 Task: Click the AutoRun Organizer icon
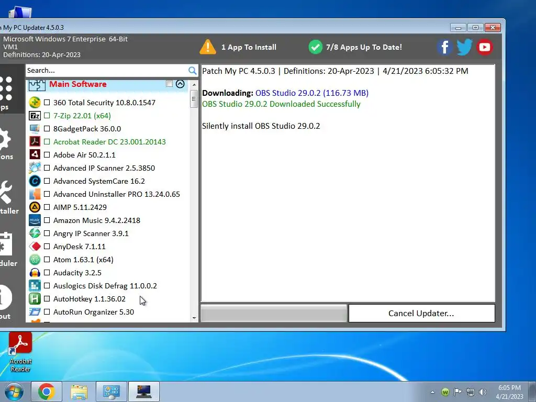(35, 312)
